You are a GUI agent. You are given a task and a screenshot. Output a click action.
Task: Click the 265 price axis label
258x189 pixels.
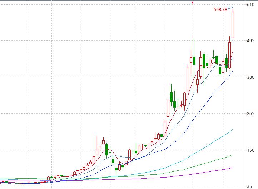250,113
